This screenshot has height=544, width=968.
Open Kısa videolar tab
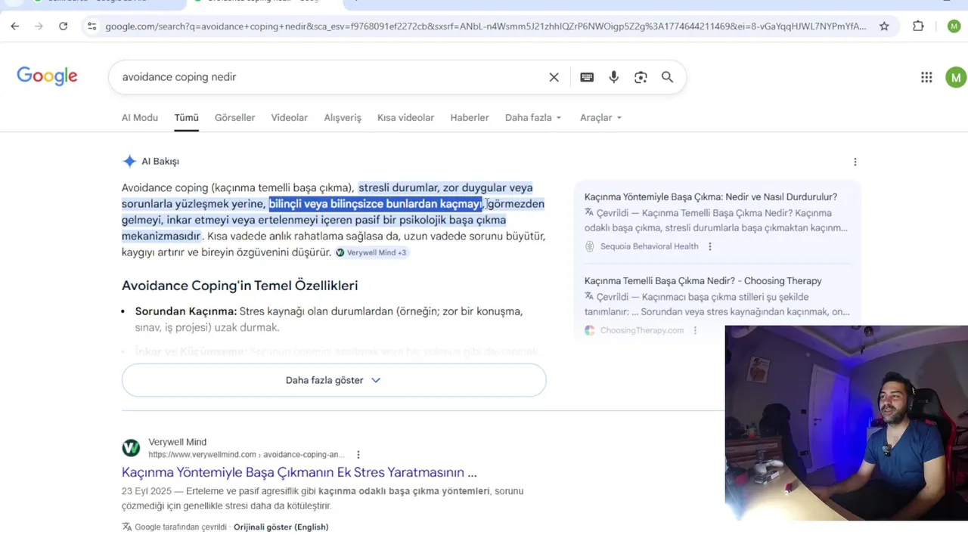[x=405, y=118]
